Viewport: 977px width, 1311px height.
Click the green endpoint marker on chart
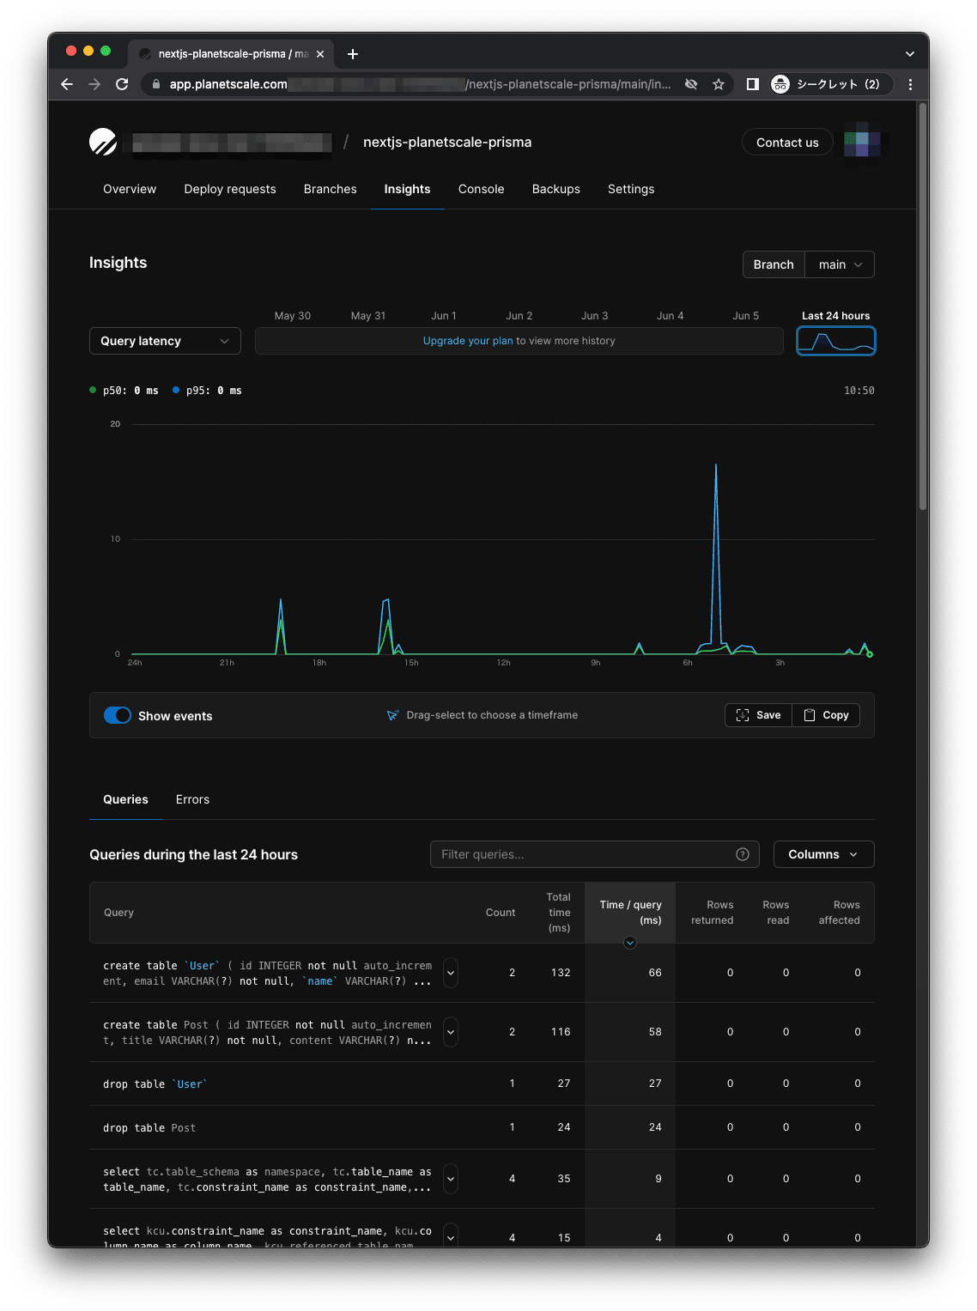pyautogui.click(x=870, y=654)
